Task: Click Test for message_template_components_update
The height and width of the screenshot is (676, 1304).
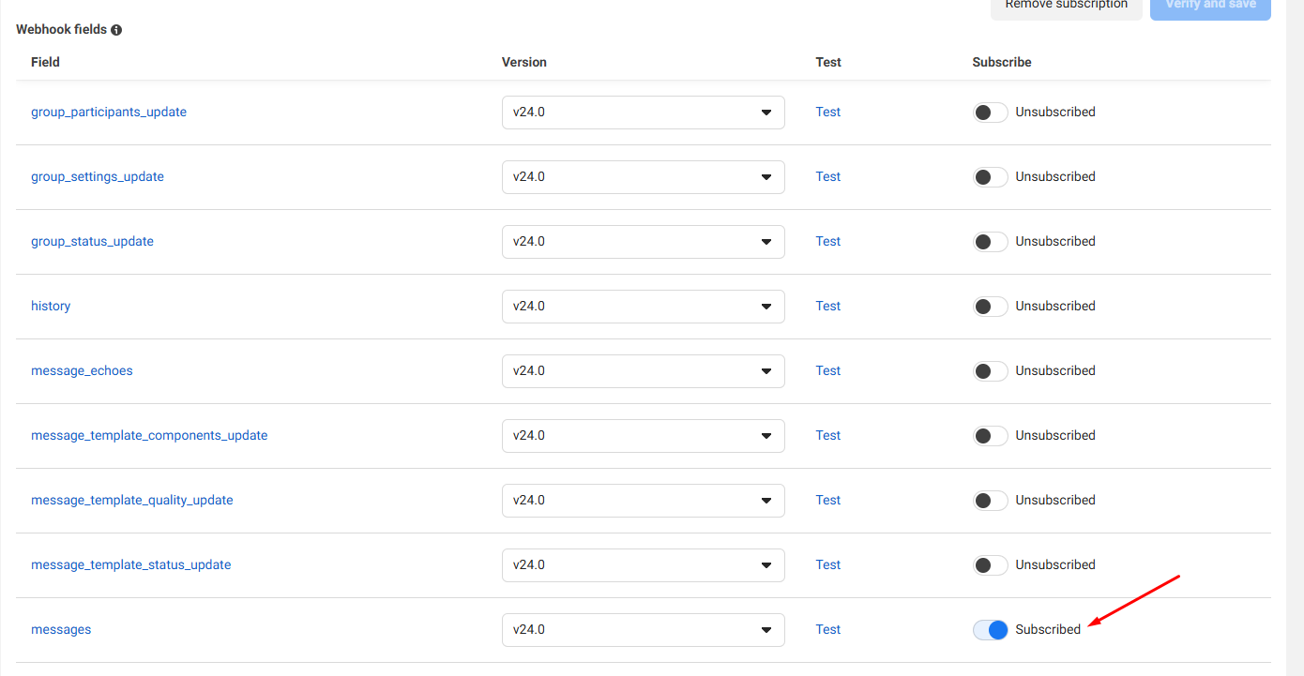Action: click(827, 436)
